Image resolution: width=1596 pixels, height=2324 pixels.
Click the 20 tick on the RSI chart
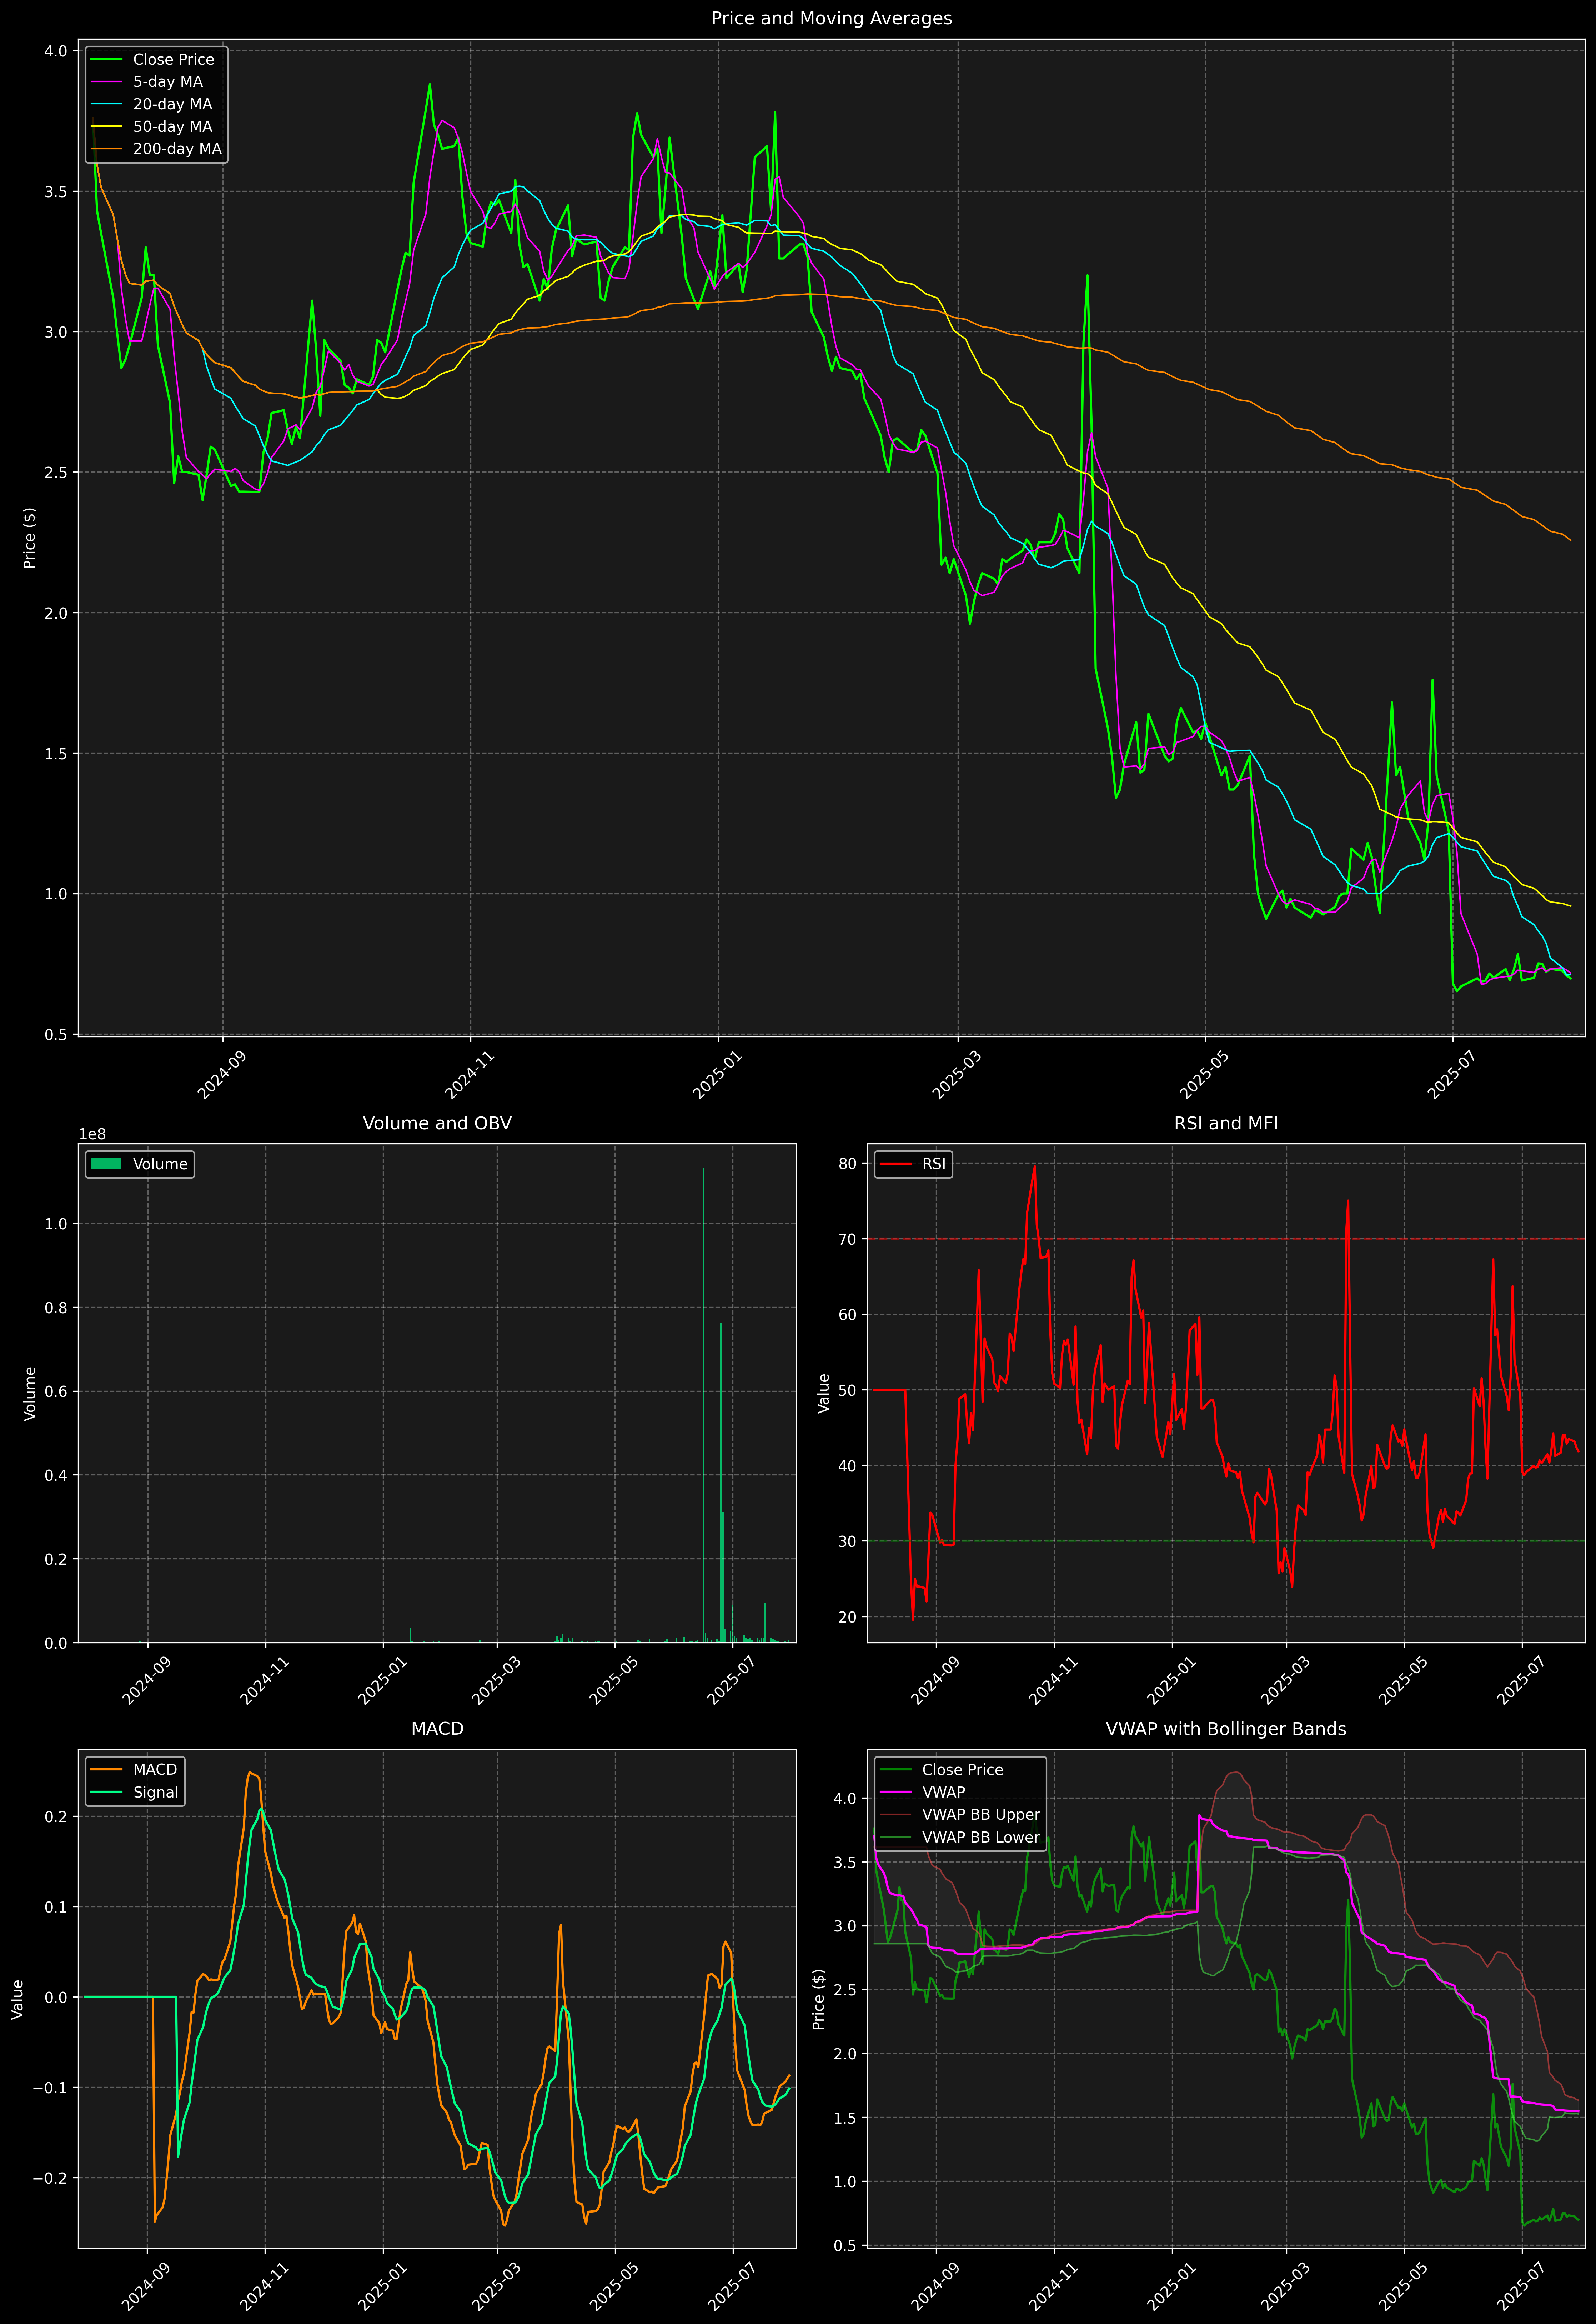pyautogui.click(x=848, y=1617)
